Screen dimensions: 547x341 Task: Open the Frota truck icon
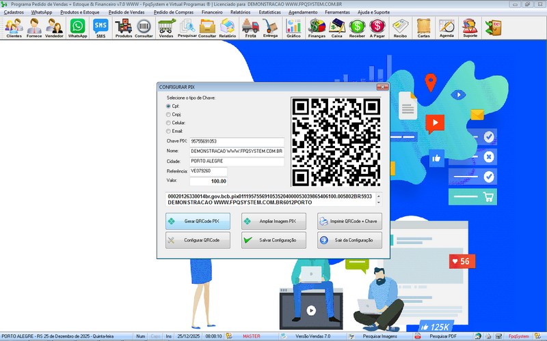250,28
